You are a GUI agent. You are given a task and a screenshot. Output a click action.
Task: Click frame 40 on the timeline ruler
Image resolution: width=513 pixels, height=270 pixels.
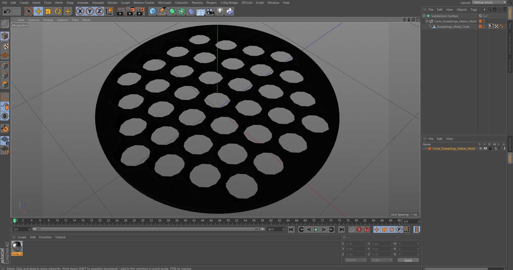[185, 221]
